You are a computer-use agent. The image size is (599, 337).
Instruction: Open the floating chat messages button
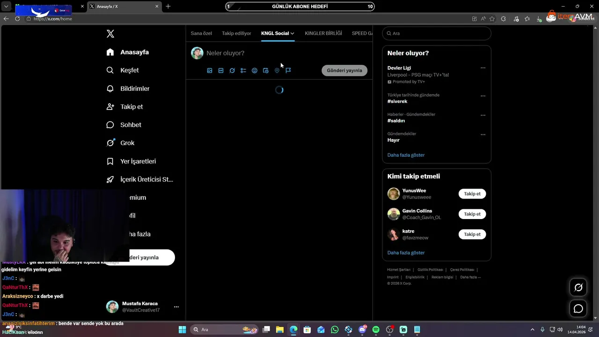pos(578,309)
